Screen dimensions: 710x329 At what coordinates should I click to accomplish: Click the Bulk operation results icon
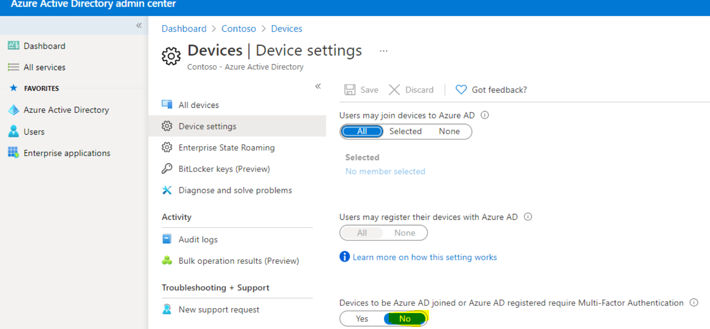(x=167, y=261)
